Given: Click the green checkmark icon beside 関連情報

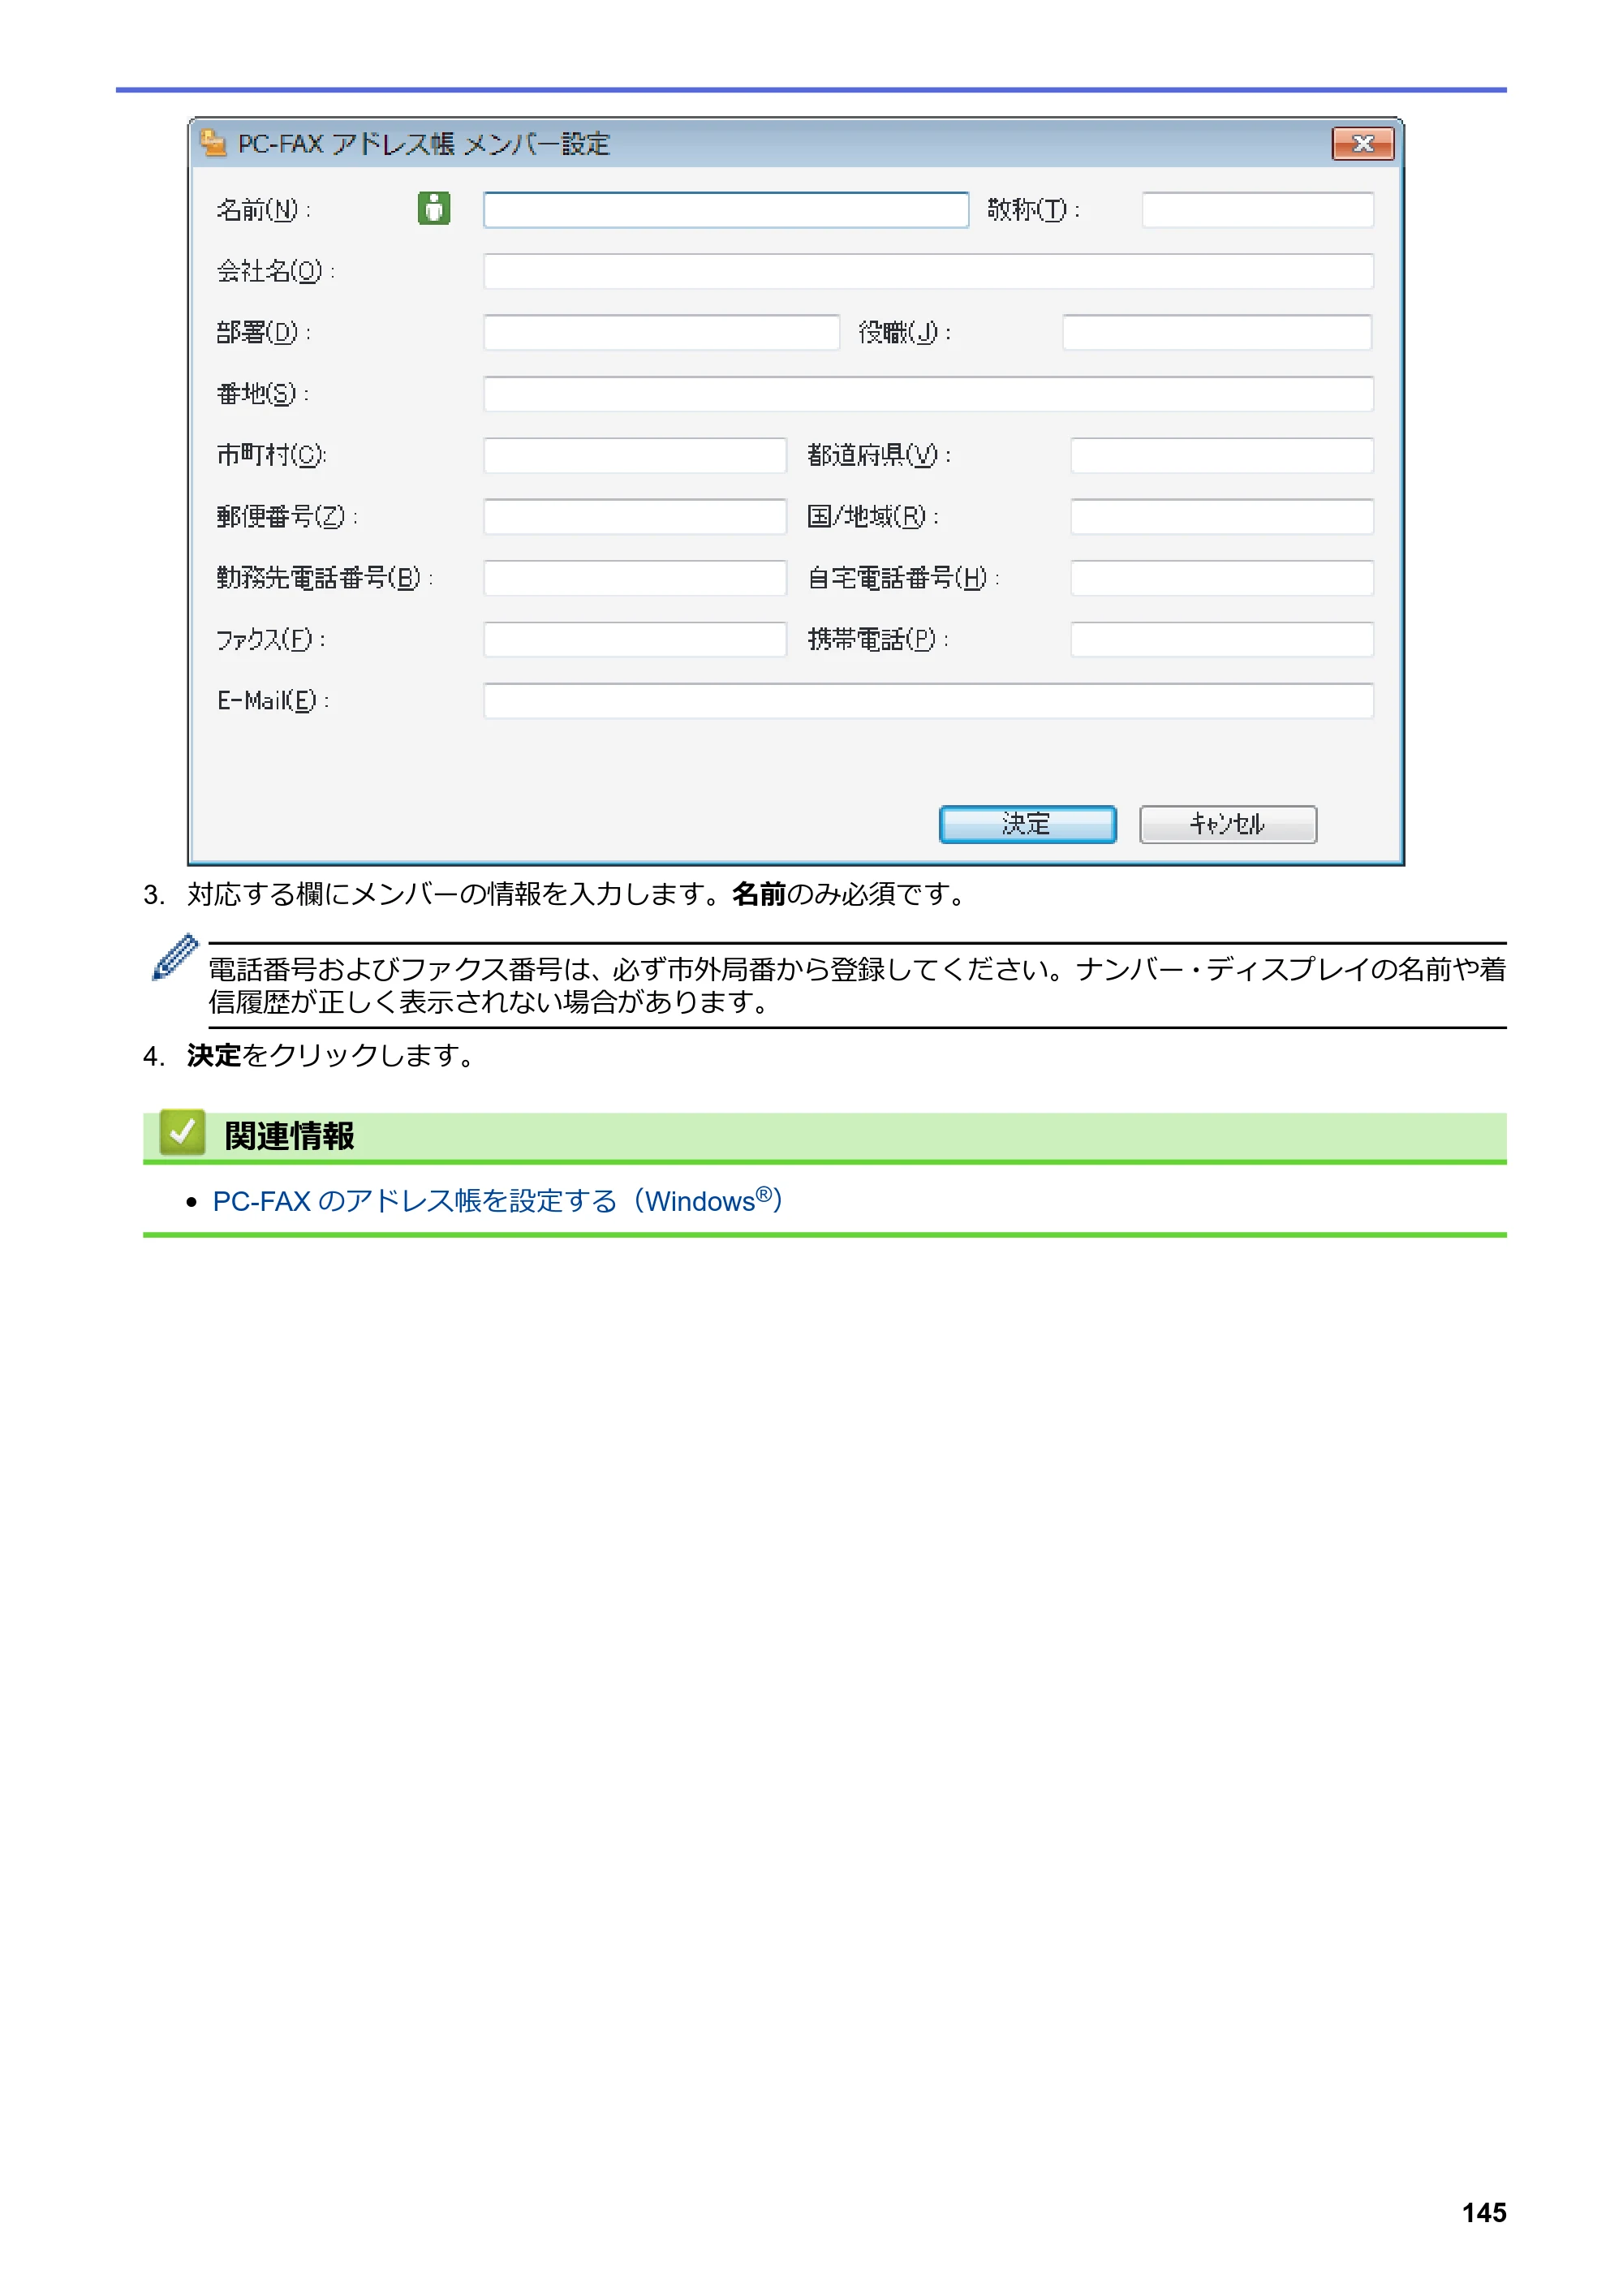Looking at the screenshot, I should pyautogui.click(x=182, y=1133).
